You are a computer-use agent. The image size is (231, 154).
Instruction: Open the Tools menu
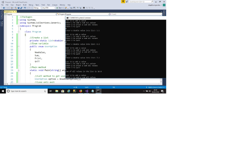tap(43, 5)
